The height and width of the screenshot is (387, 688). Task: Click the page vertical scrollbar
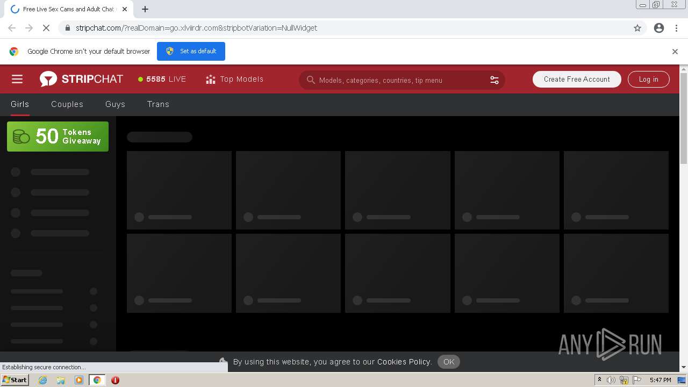[684, 117]
